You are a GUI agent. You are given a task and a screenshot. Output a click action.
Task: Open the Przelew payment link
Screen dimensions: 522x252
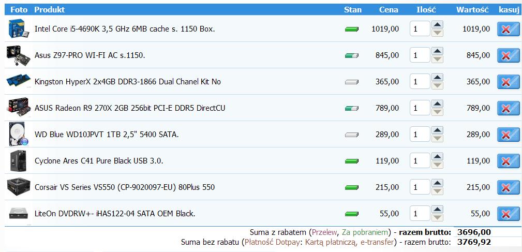tap(324, 232)
